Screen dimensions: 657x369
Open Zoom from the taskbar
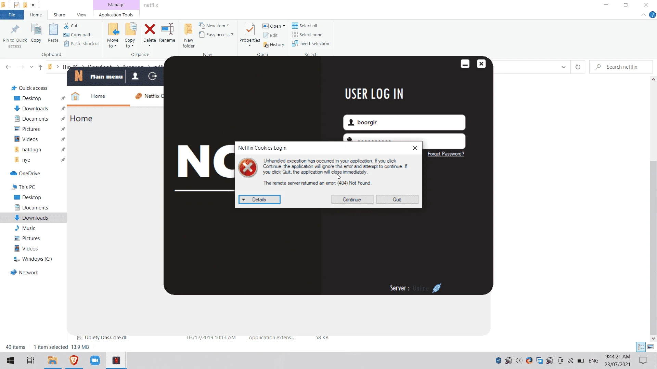pos(95,360)
